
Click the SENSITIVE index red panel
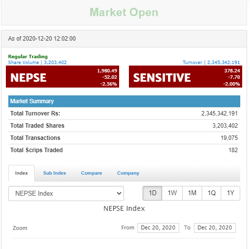pos(186,77)
